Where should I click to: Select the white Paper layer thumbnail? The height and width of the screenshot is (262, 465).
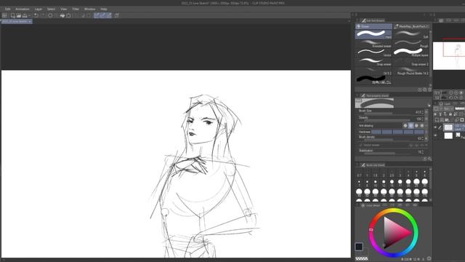[x=448, y=136]
